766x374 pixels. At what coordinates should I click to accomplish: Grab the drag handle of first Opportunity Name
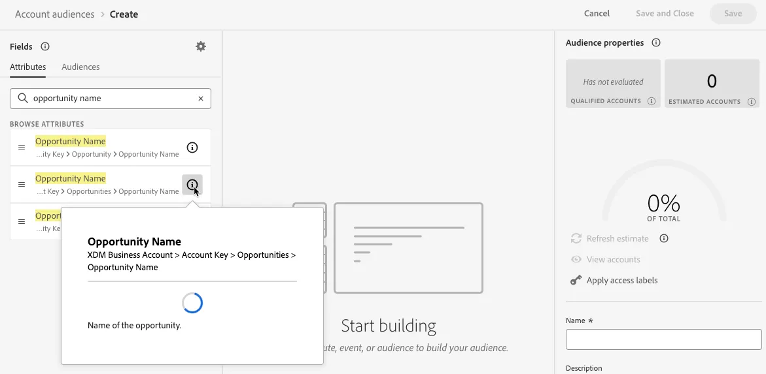(x=22, y=148)
